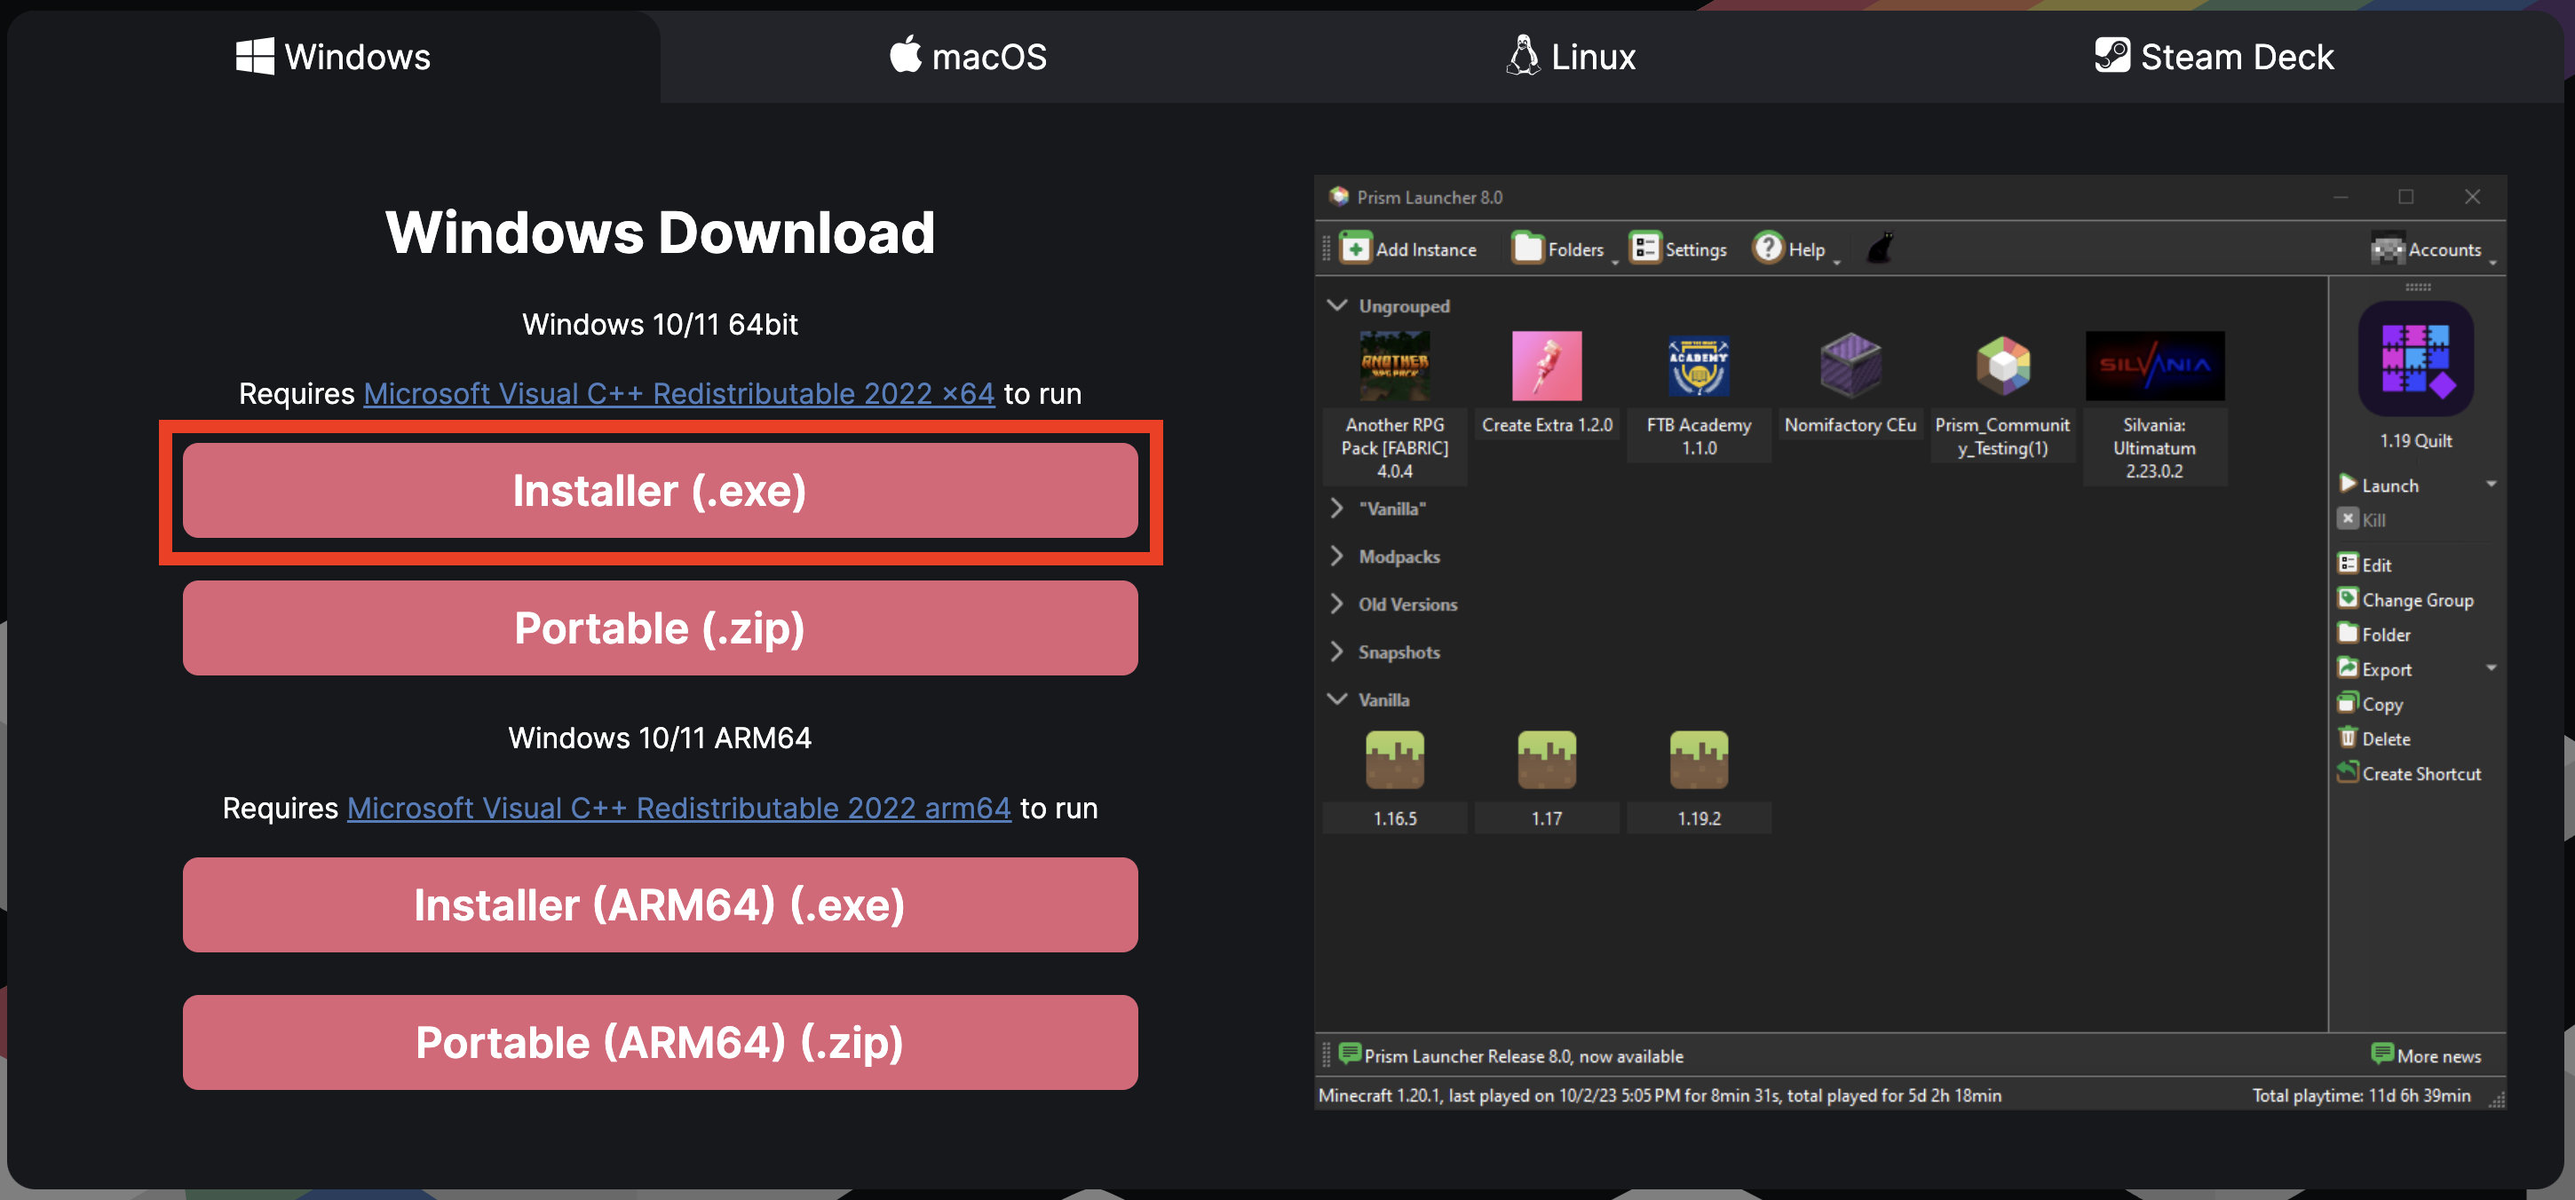Click the Folder icon in side panel
This screenshot has width=2575, height=1200.
[2347, 634]
